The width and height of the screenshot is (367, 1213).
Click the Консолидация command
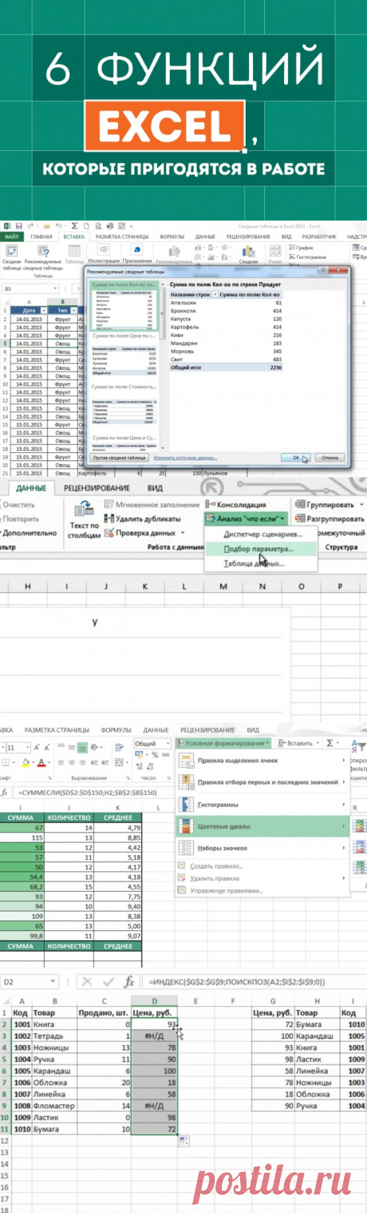tap(235, 504)
